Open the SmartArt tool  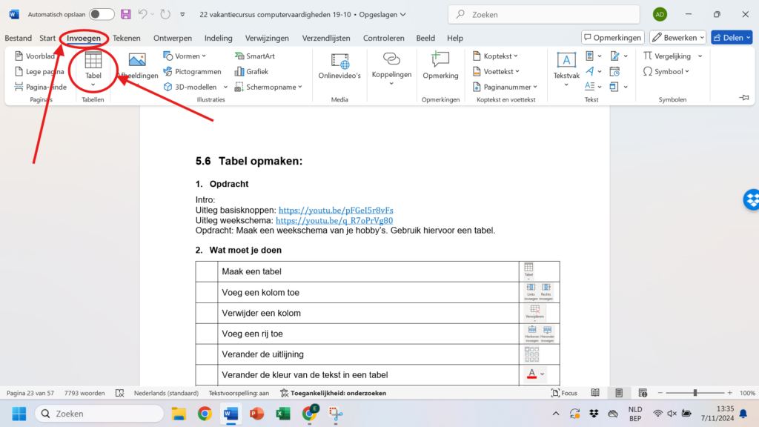[x=254, y=56]
